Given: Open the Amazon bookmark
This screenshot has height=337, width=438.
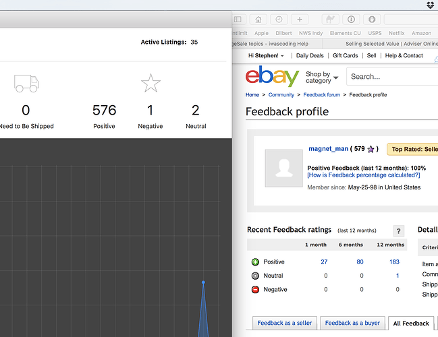Looking at the screenshot, I should pos(422,33).
